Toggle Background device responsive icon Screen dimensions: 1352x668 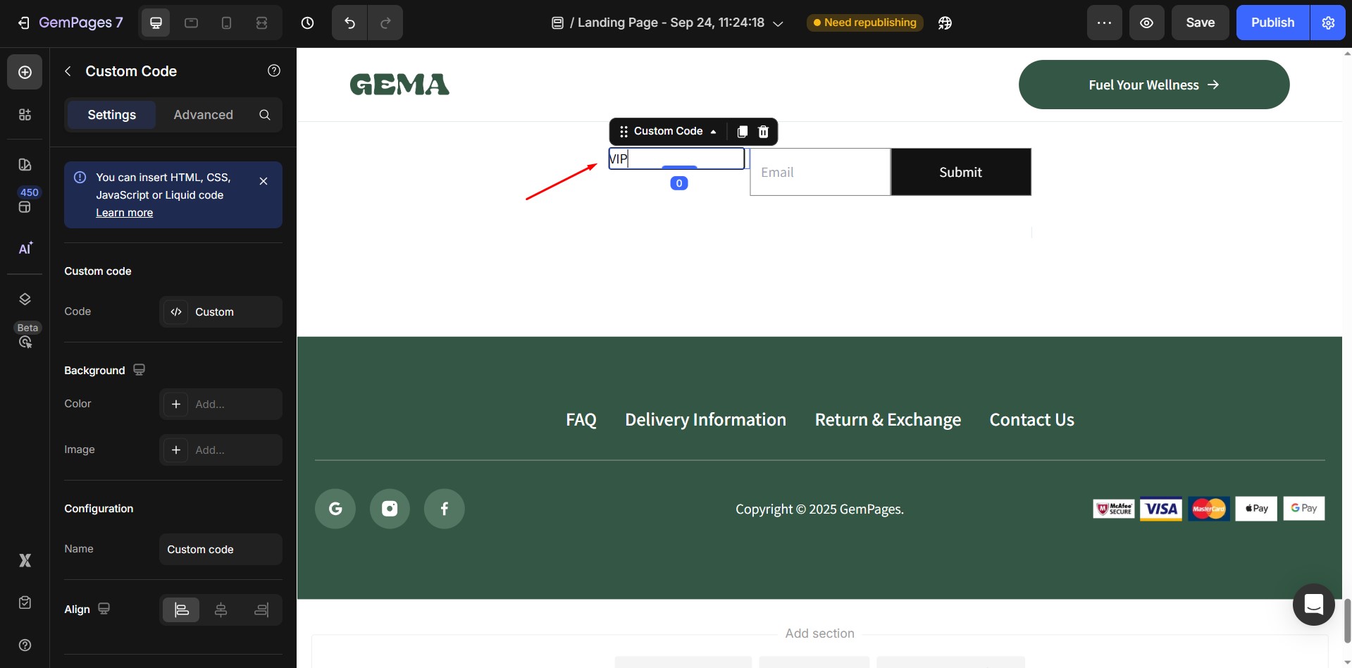click(139, 370)
